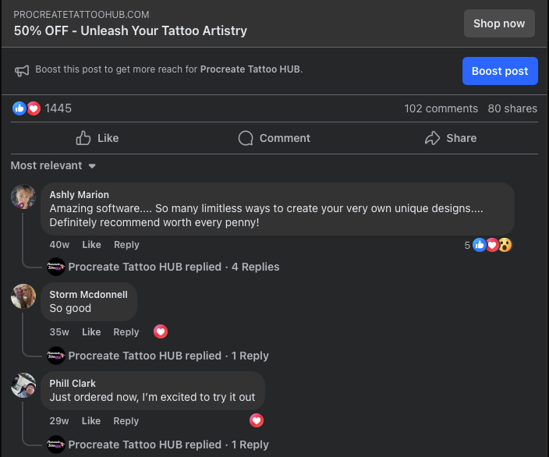Open Ashly Marion's profile picture
The image size is (549, 457).
23,197
